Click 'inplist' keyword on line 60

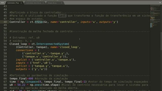[21, 60]
